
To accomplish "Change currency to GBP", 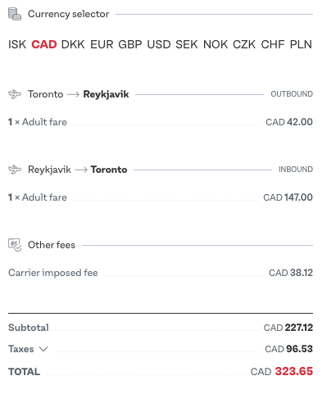I will coord(130,44).
